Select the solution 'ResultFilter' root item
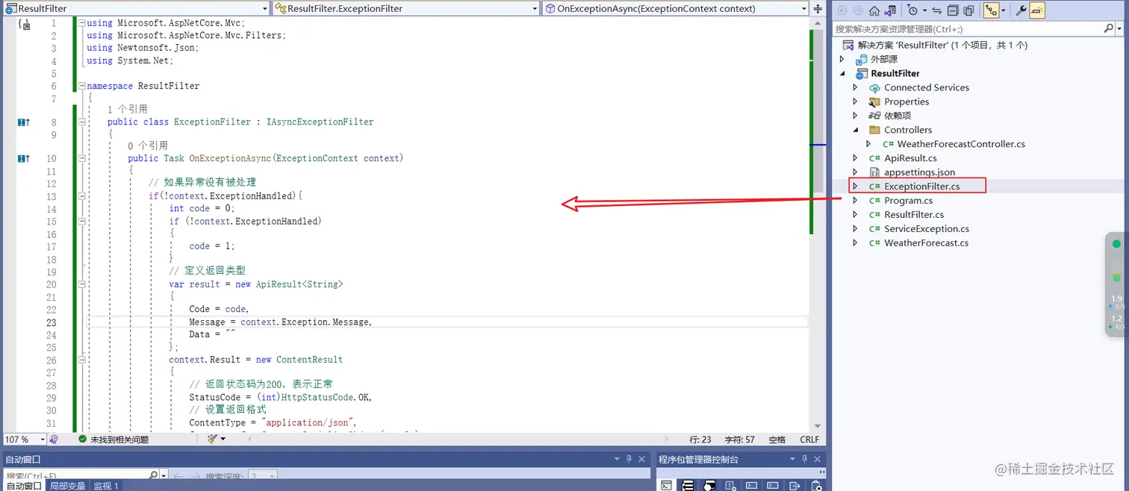This screenshot has height=491, width=1129. pos(942,45)
